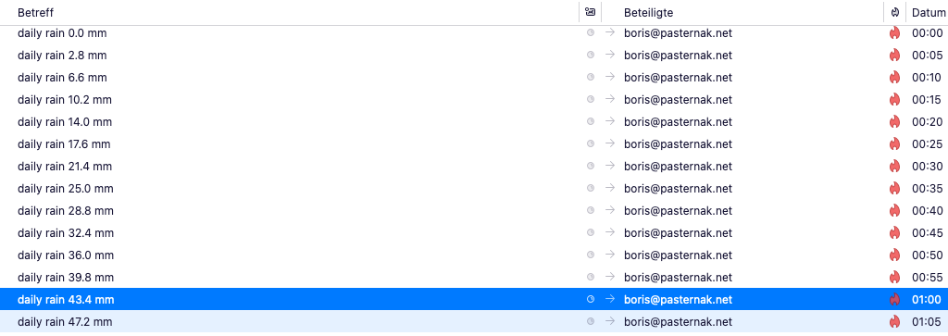Click boris@pasternak.net in the 00:15 row
The height and width of the screenshot is (336, 948).
coord(678,100)
